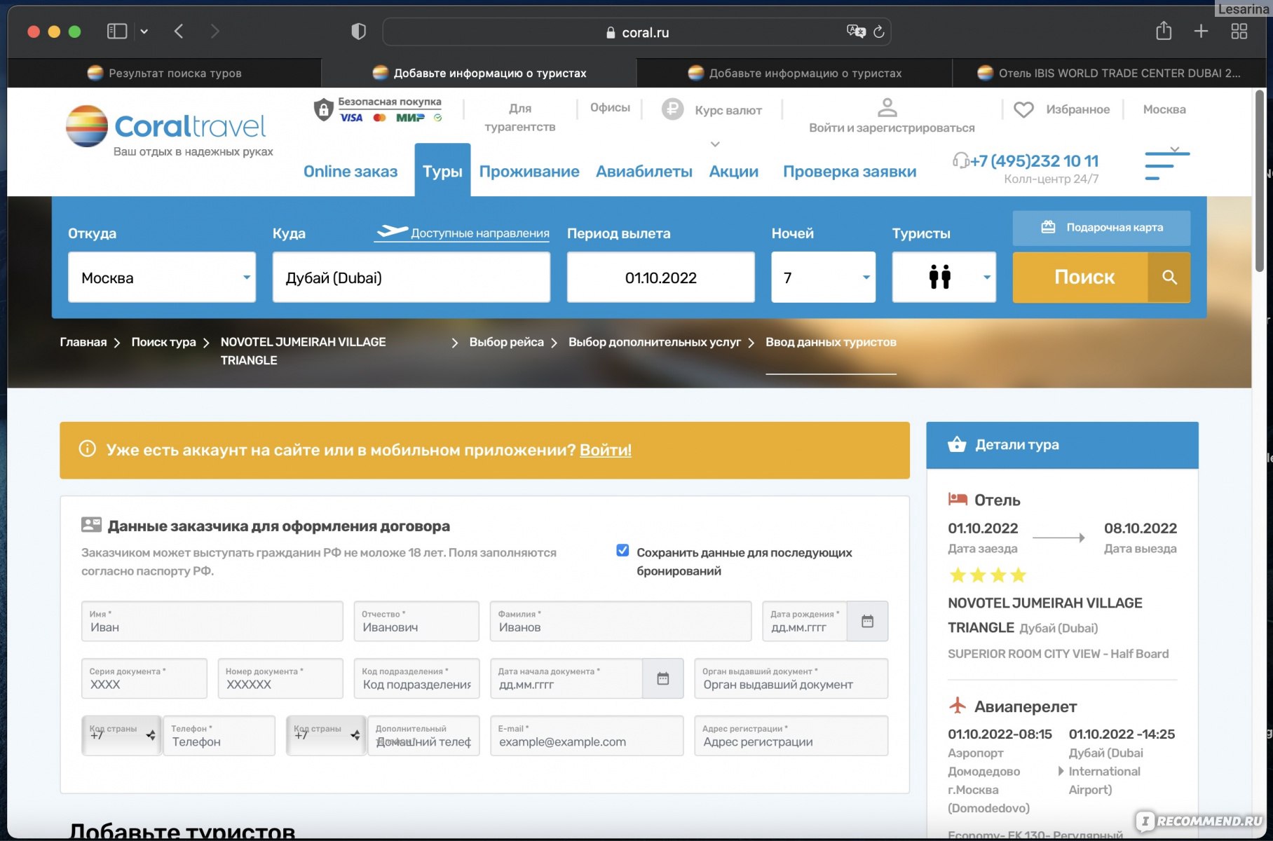Click the page vertical scrollbar
The width and height of the screenshot is (1273, 841).
(1260, 182)
